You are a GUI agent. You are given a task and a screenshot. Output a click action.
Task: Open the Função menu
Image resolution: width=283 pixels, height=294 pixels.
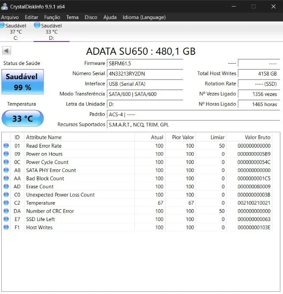(x=52, y=17)
